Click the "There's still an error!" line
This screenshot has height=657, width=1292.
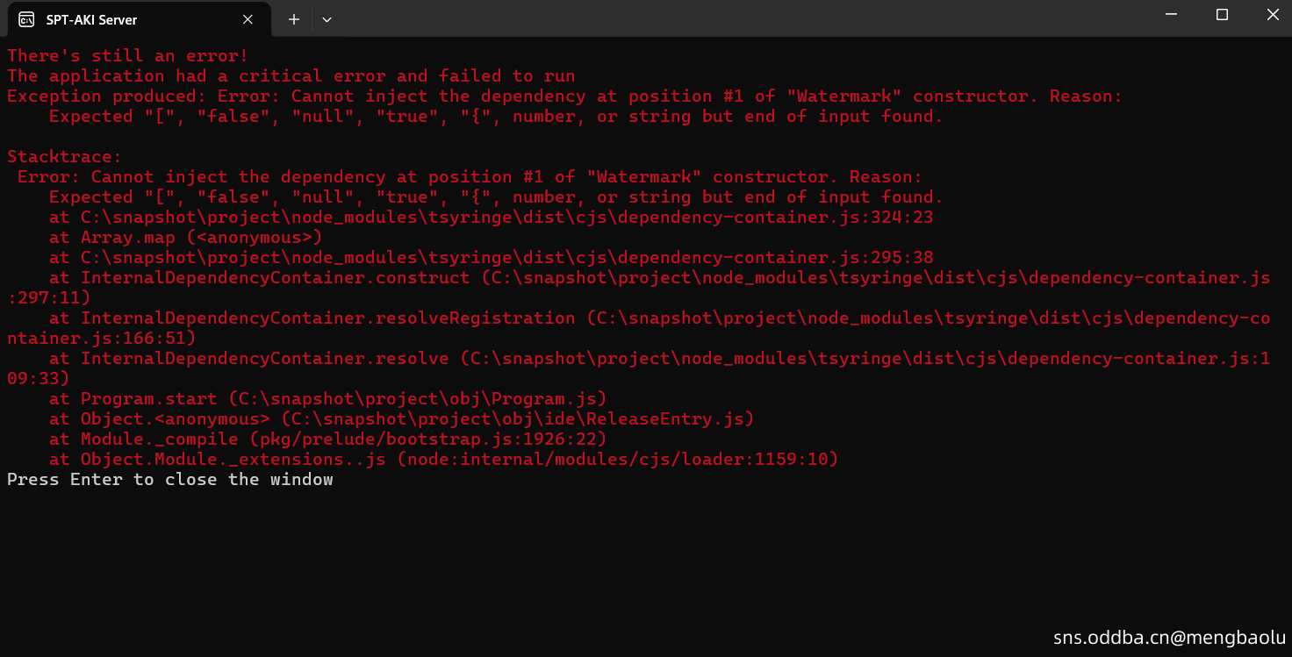point(128,55)
